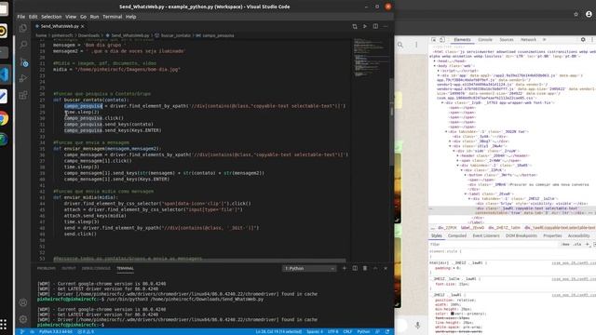The height and width of the screenshot is (335, 596).
Task: Toggle the DevTools device toolbar icon
Action: [x=442, y=39]
